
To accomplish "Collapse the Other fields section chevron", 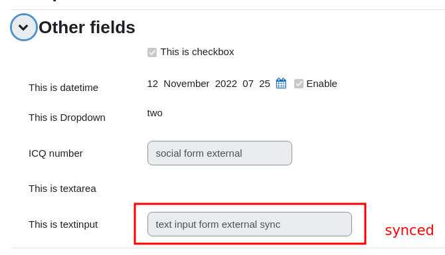I will click(x=23, y=27).
